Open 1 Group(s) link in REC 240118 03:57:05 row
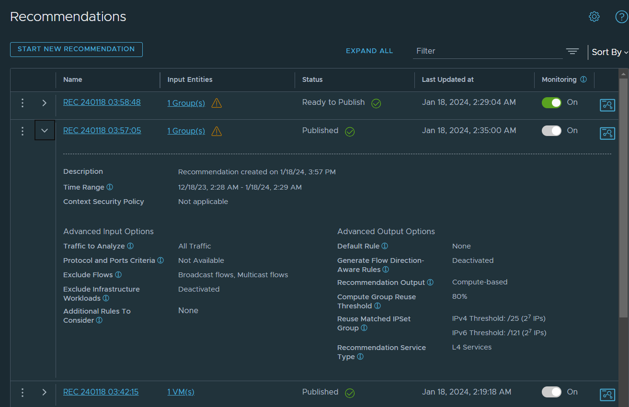The width and height of the screenshot is (629, 407). 186,131
